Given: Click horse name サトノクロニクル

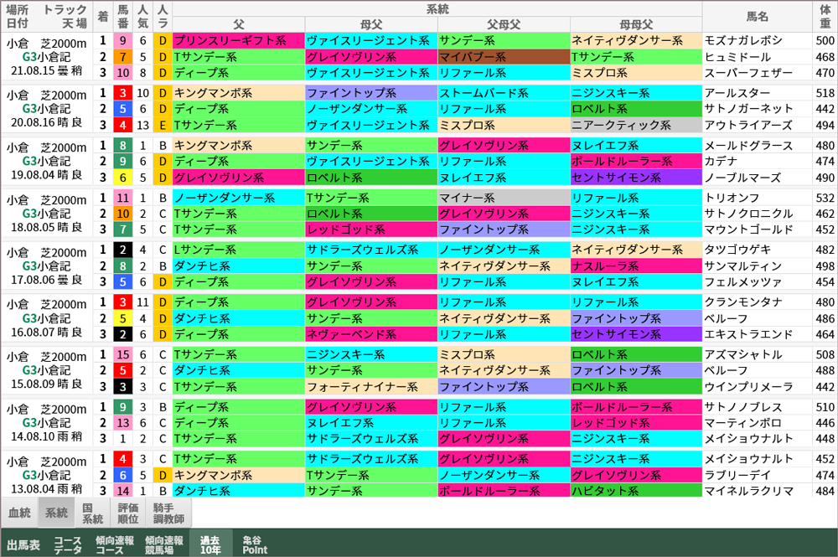Looking at the screenshot, I should click(x=748, y=214).
